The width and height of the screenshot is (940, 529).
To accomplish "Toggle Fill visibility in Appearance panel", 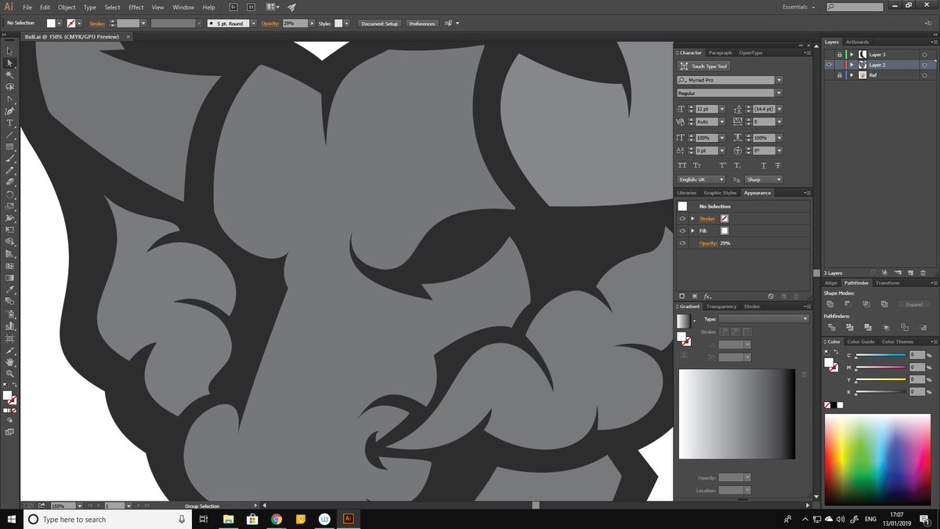I will [x=682, y=231].
